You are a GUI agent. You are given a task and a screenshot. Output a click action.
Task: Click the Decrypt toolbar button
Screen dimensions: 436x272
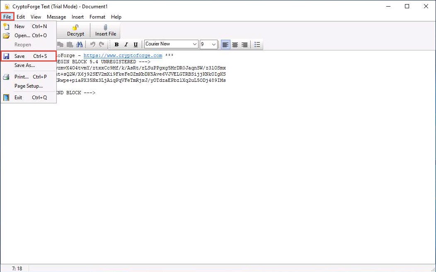pos(75,30)
